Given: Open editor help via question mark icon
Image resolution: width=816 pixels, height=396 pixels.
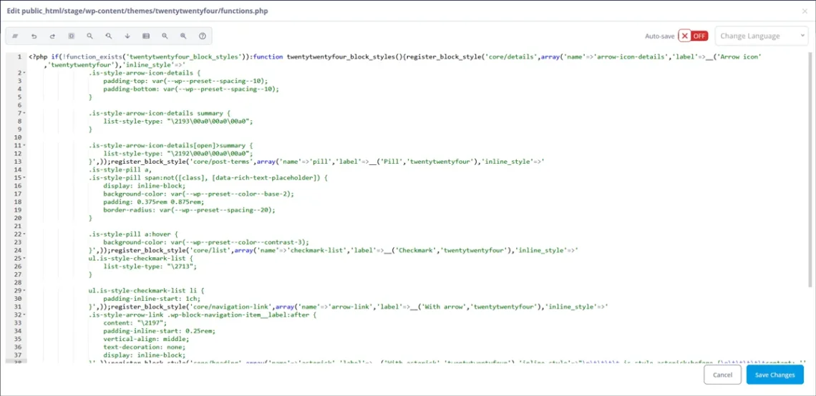Looking at the screenshot, I should coord(203,36).
